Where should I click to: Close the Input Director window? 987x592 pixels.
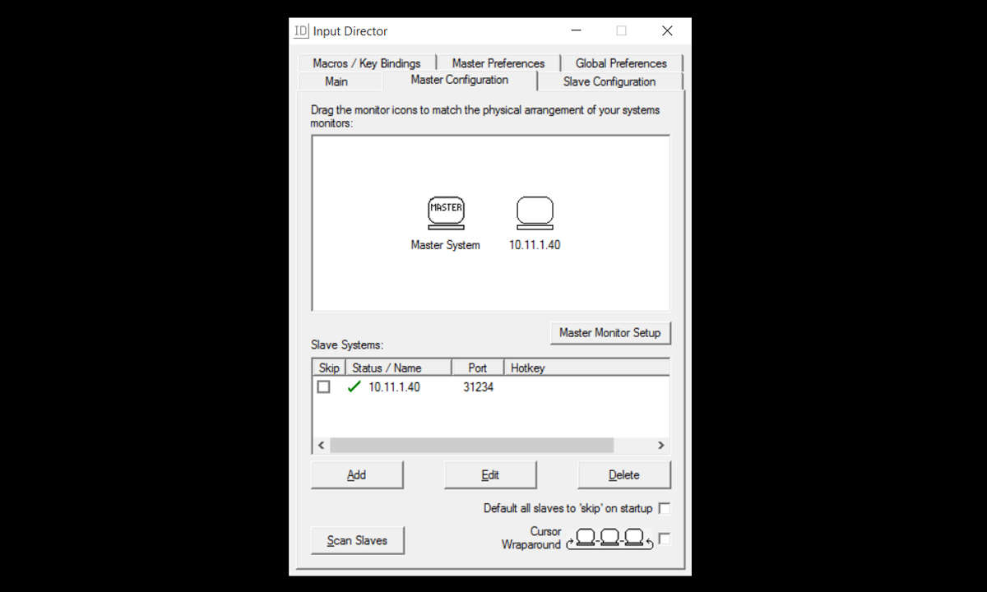(x=667, y=31)
